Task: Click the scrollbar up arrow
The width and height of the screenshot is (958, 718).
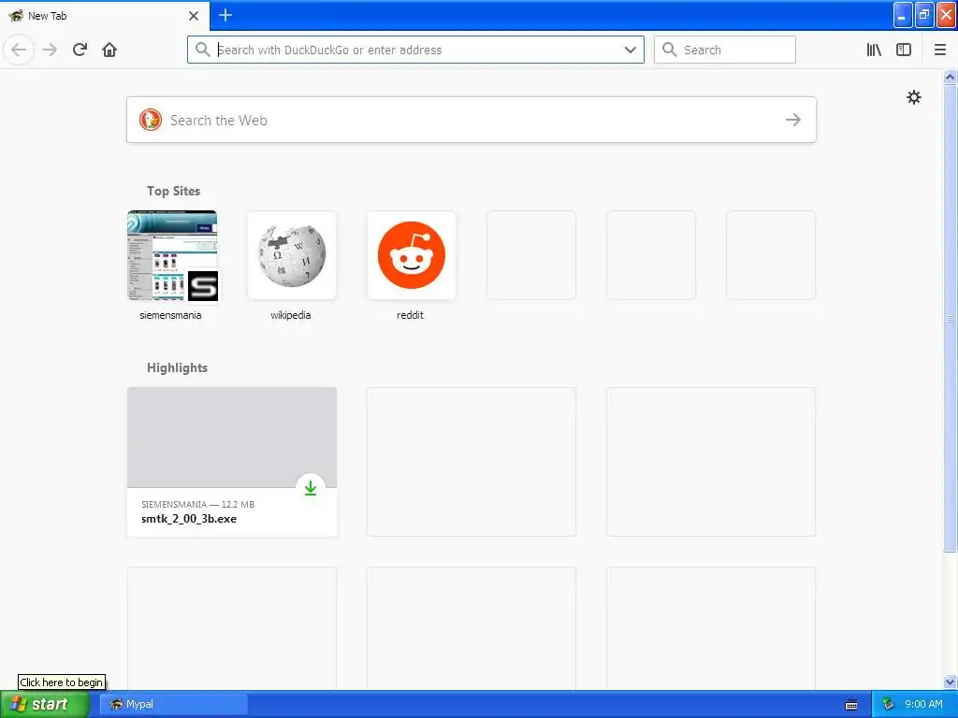Action: pyautogui.click(x=950, y=77)
